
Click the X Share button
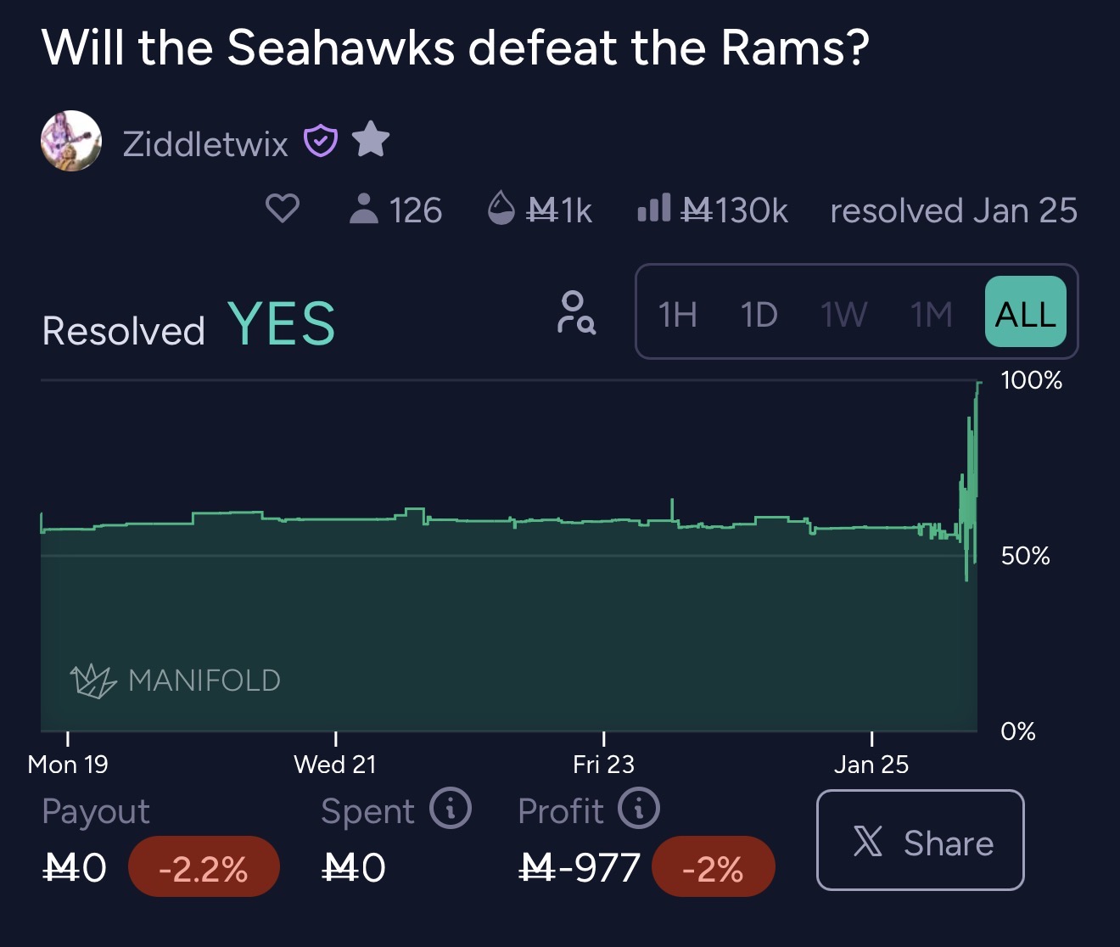point(920,840)
